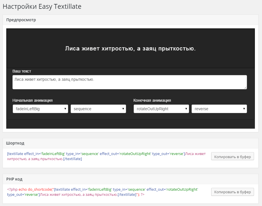Viewport: 262px width, 206px height.
Task: Click the Шорткод 'Копировать в буфер' button
Action: [x=232, y=156]
